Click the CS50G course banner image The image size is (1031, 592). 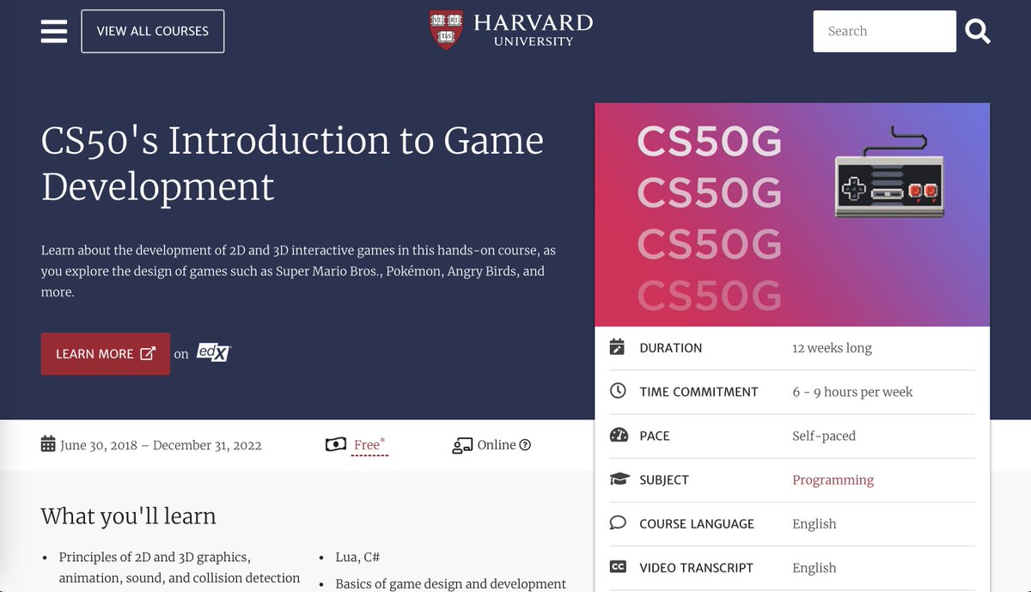coord(792,215)
